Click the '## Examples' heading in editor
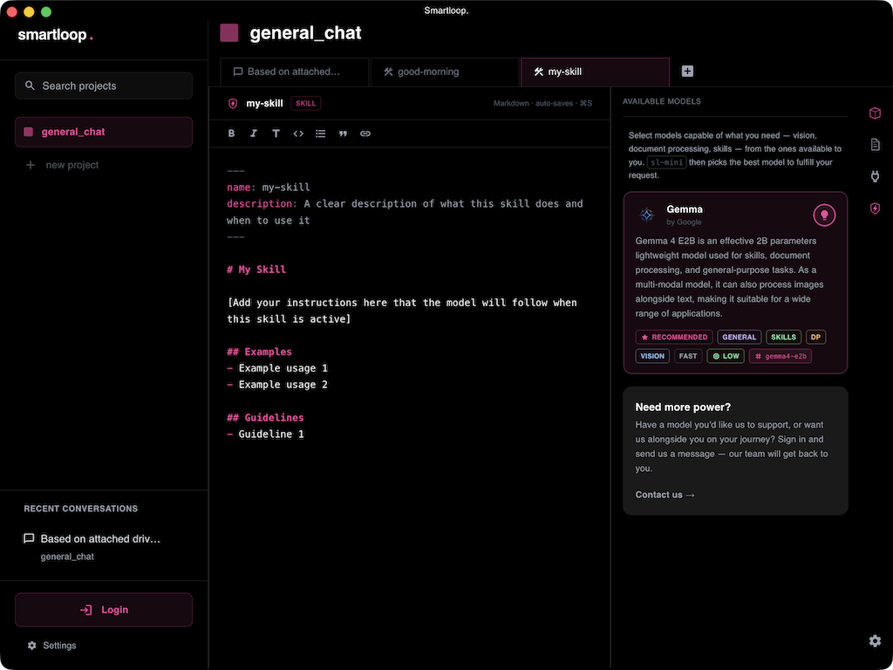 259,352
